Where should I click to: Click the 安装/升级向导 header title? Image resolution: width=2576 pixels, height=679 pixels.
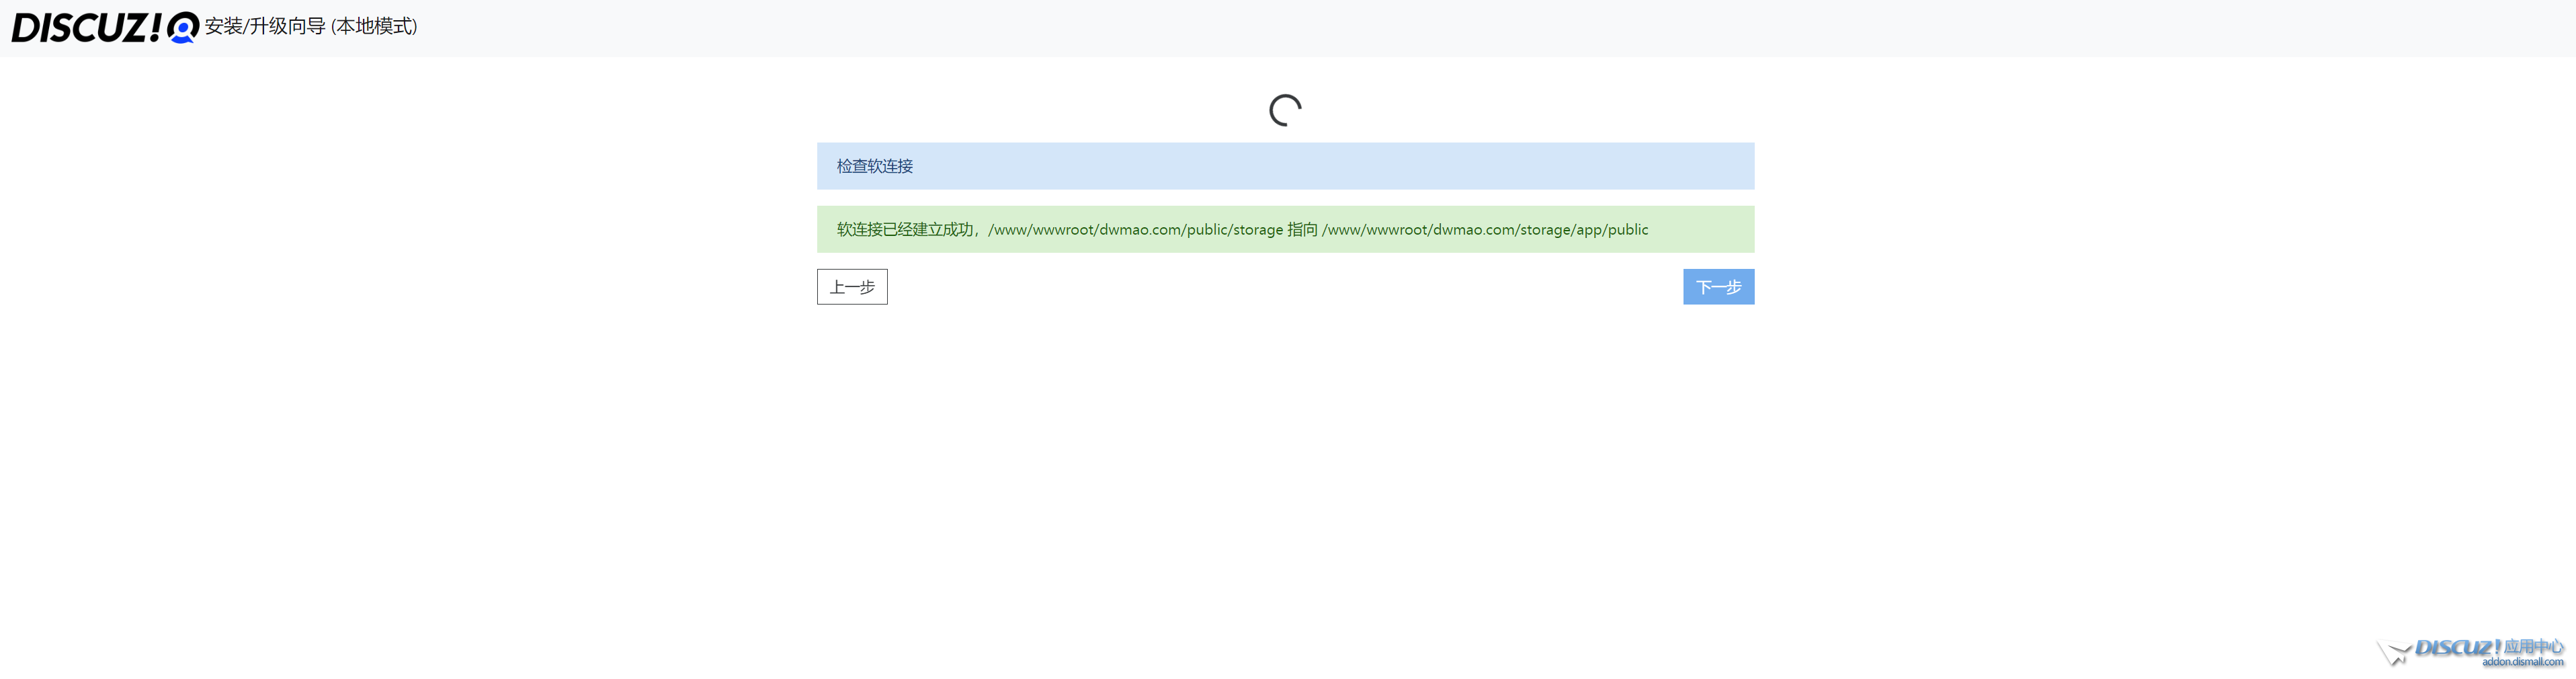pyautogui.click(x=265, y=27)
